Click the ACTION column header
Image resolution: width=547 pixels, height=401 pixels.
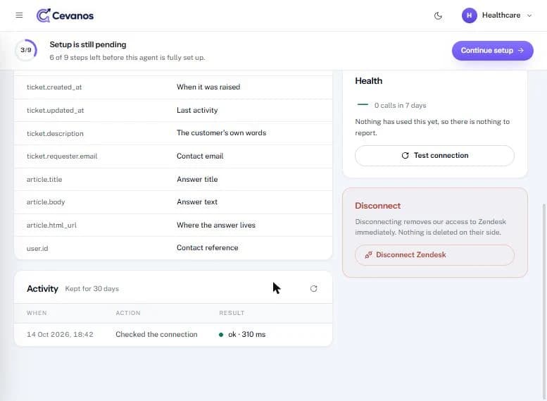[x=128, y=313]
